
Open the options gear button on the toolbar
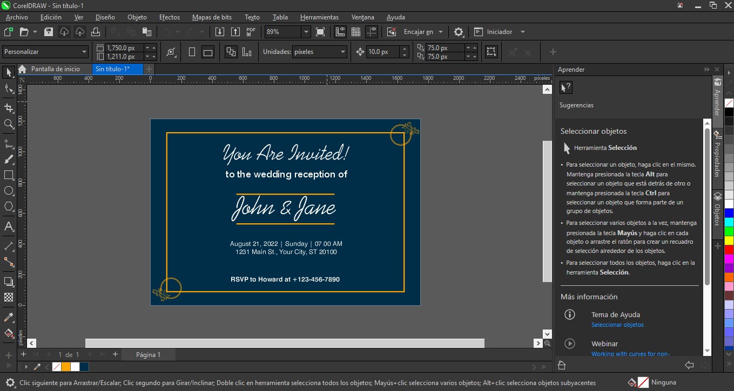[458, 31]
